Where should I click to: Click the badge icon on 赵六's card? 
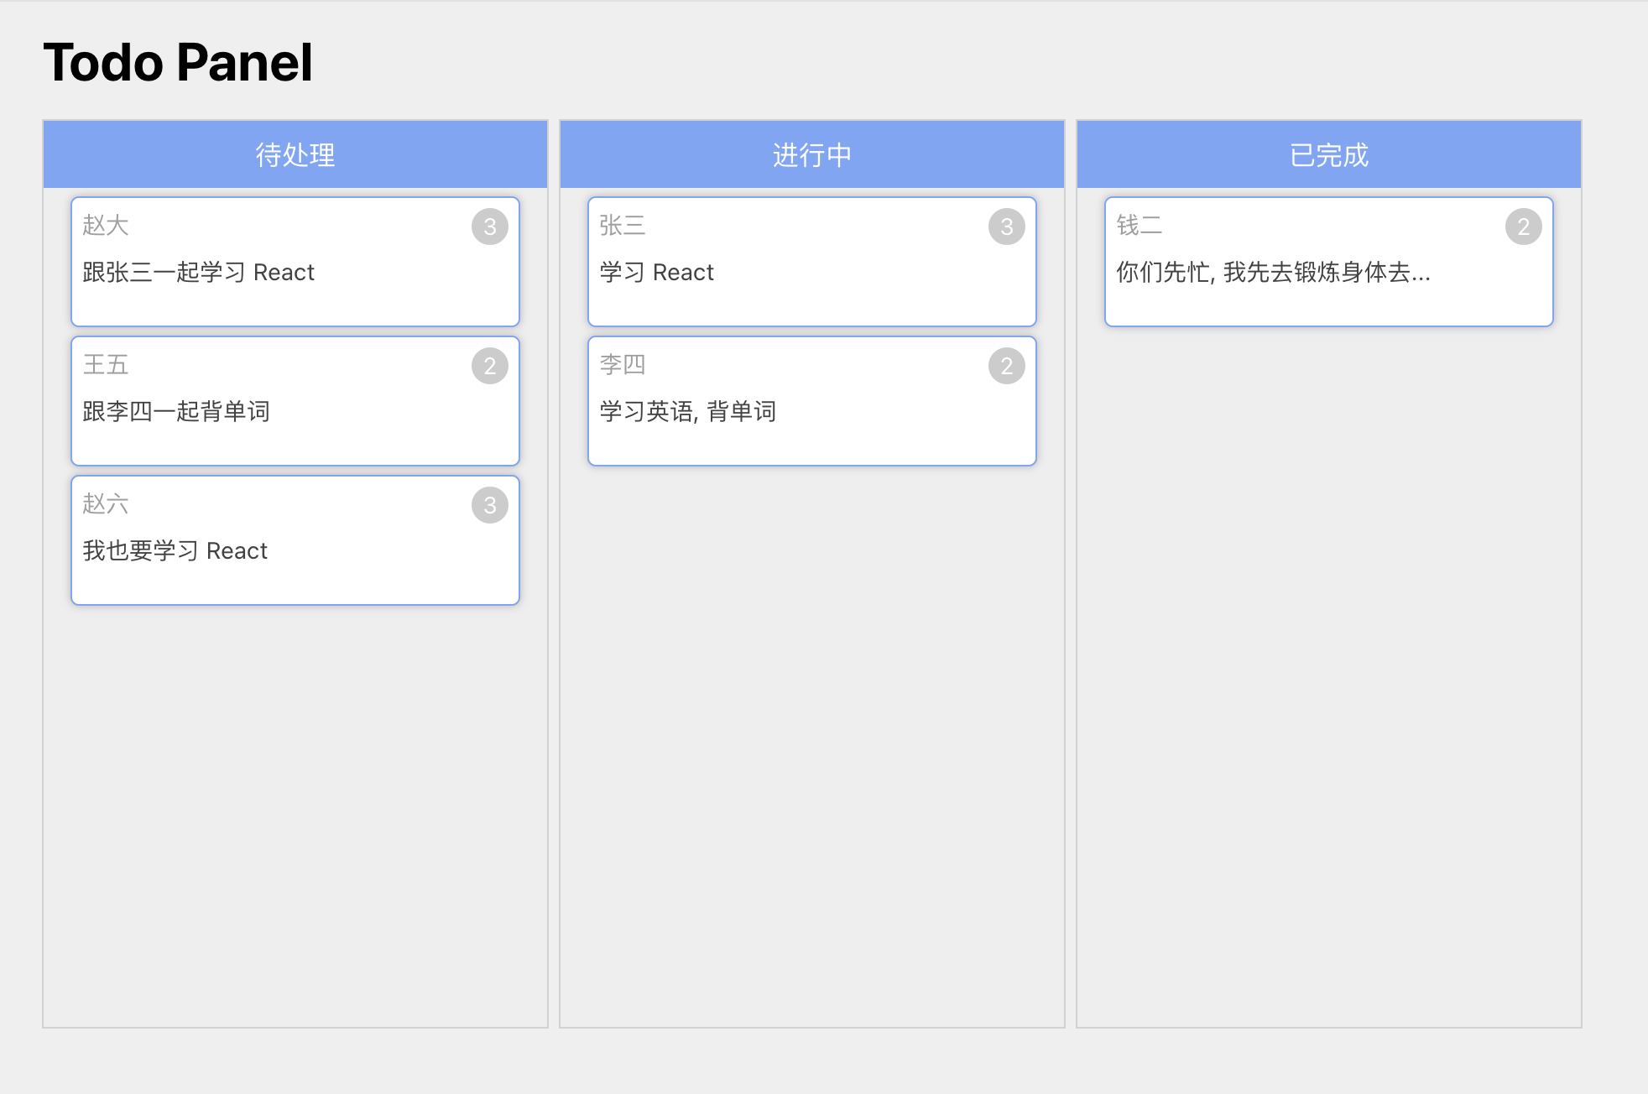pyautogui.click(x=488, y=502)
